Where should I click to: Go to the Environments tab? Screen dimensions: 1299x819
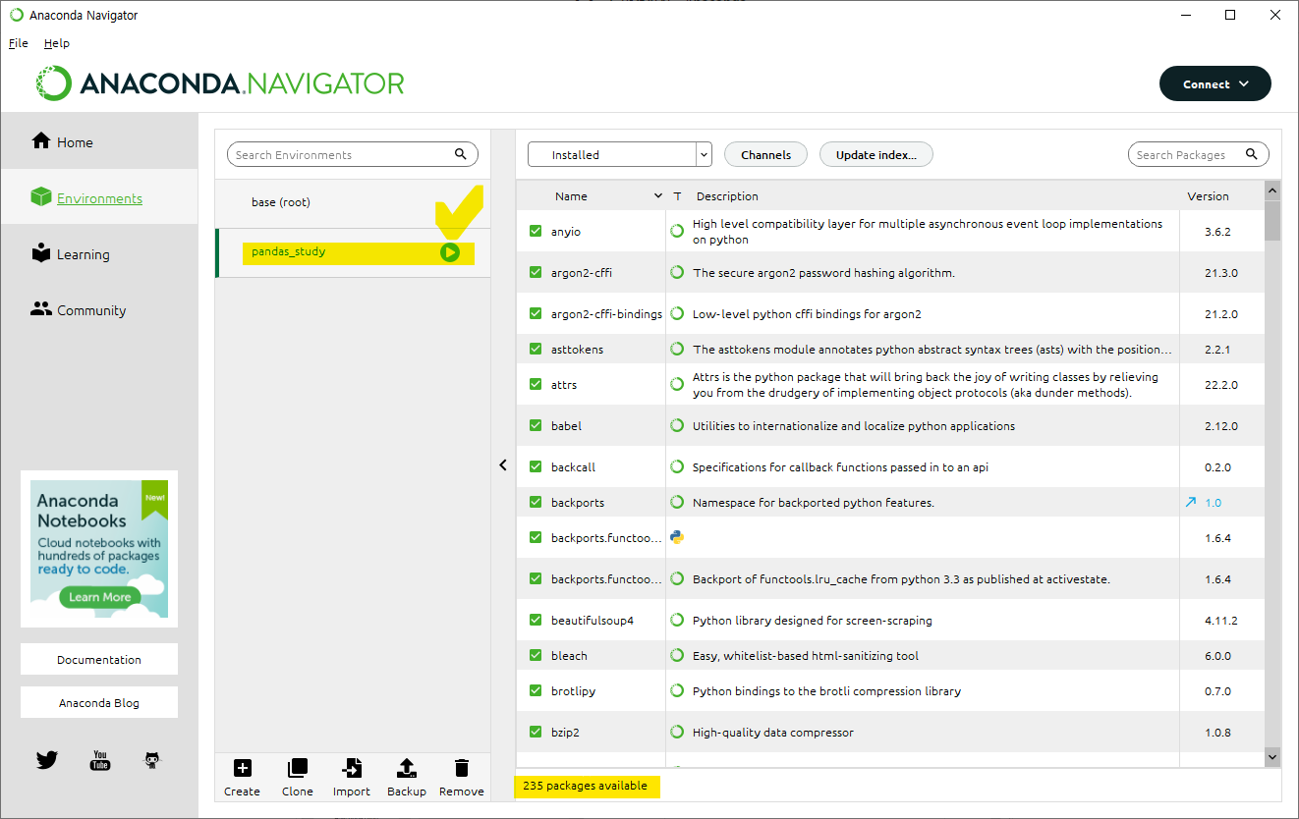click(x=99, y=197)
